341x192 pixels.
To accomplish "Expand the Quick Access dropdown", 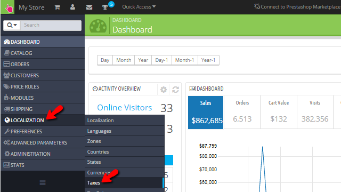I will point(139,7).
